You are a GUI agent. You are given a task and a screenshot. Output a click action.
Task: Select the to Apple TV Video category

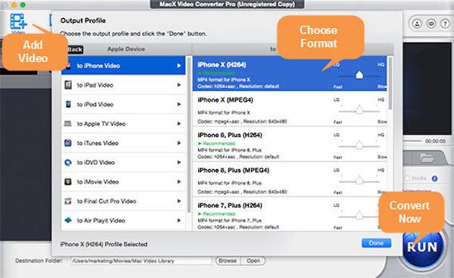pos(123,123)
